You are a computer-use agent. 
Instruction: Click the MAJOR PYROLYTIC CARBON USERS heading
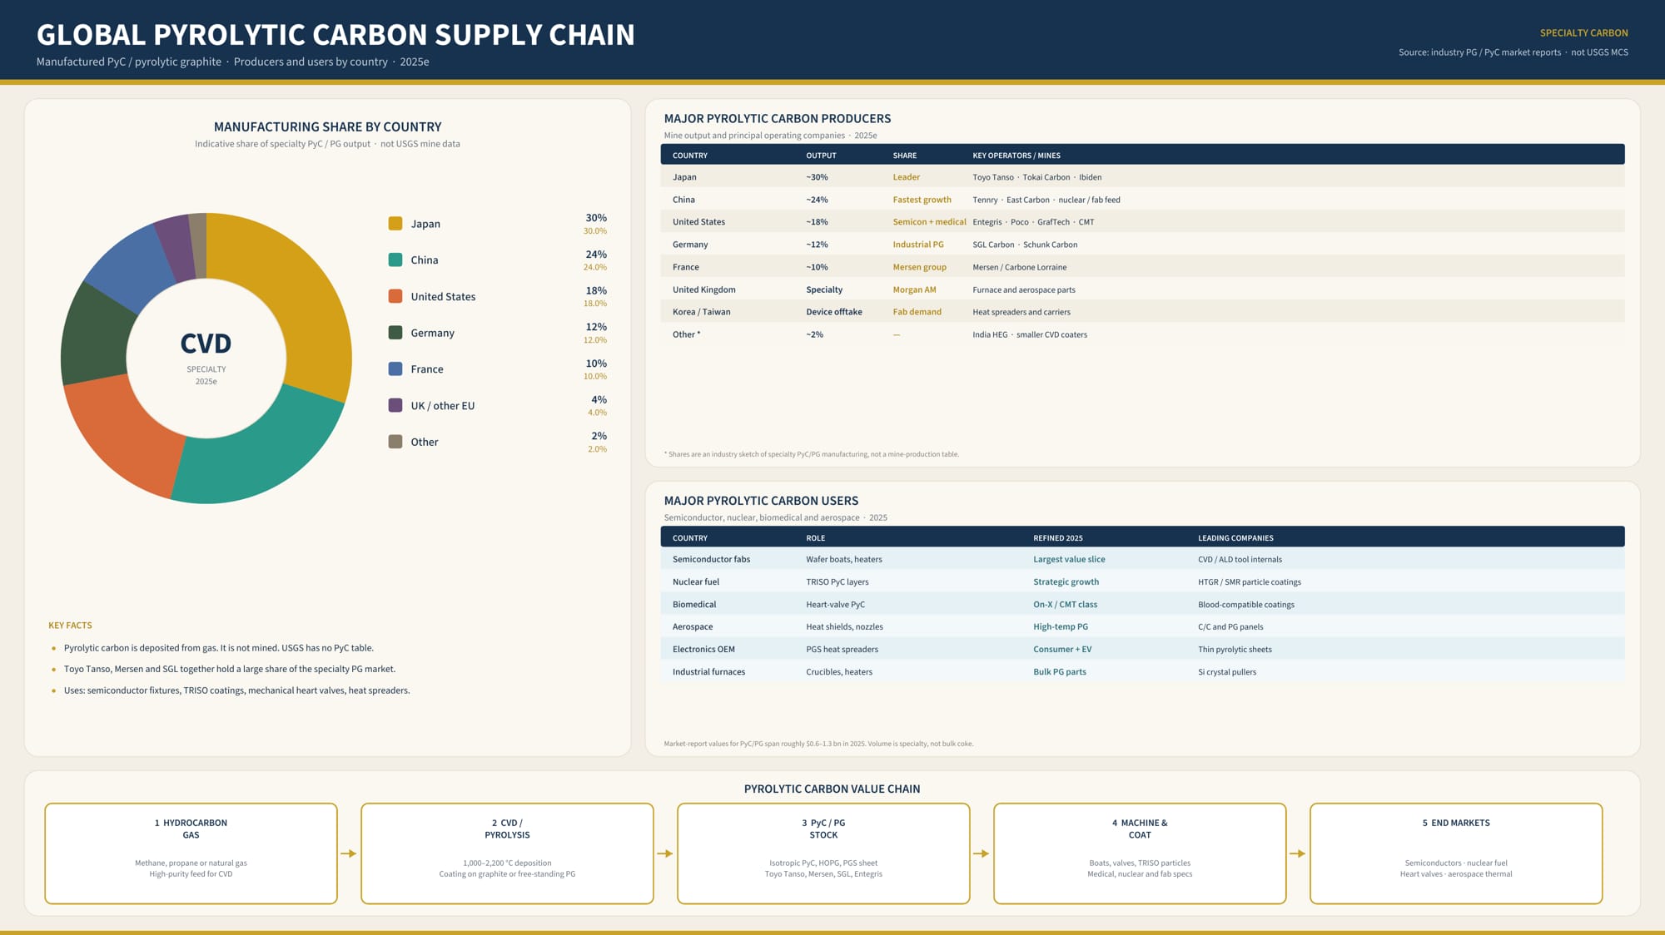[x=761, y=501]
